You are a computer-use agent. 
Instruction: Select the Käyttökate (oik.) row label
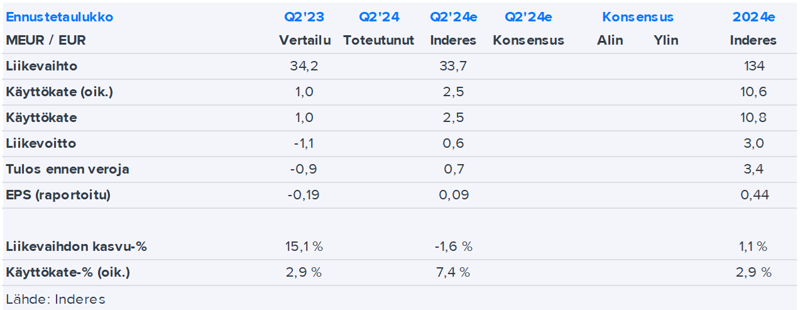point(60,92)
